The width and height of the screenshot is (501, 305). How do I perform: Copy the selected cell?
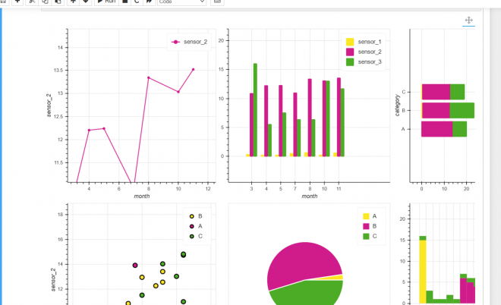pos(45,2)
